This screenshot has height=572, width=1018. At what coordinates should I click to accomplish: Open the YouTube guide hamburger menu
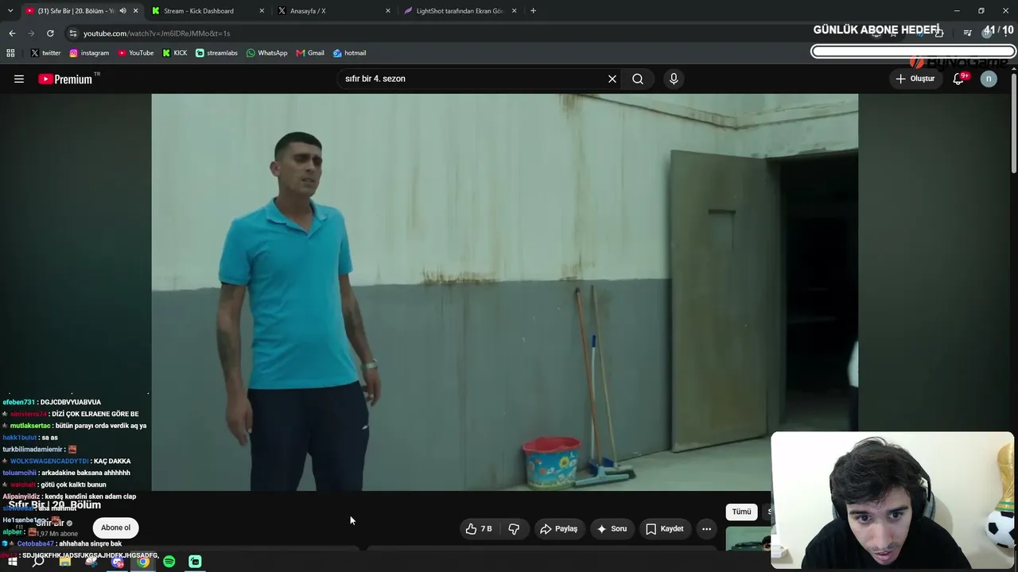(x=19, y=79)
